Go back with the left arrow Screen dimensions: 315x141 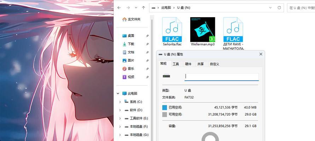[119, 8]
